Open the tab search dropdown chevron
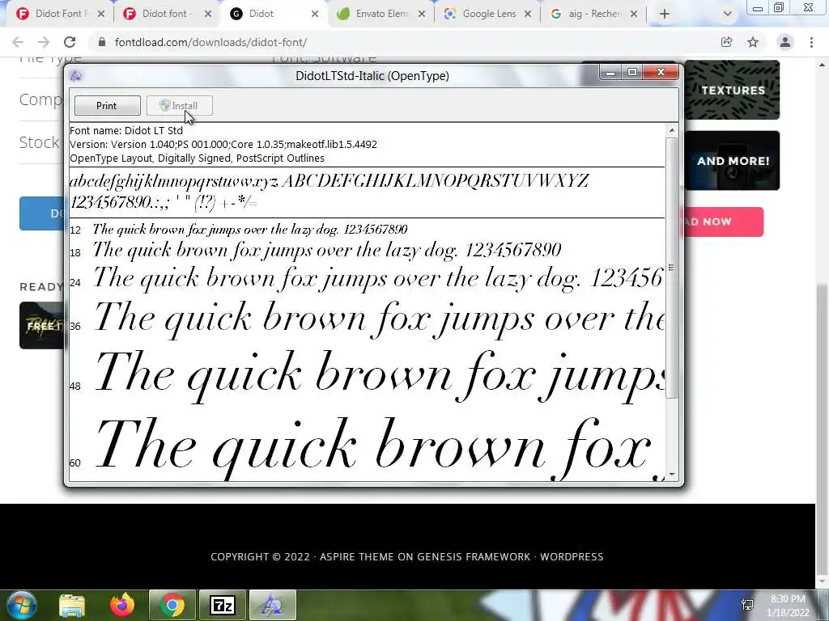 [x=728, y=14]
